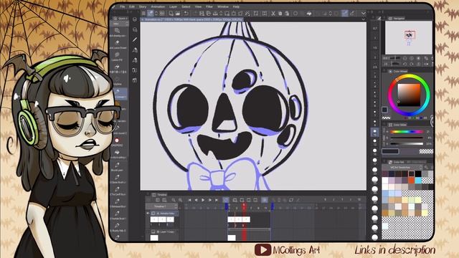Select the animation document tab above canvas
The image size is (459, 258).
coord(191,19)
